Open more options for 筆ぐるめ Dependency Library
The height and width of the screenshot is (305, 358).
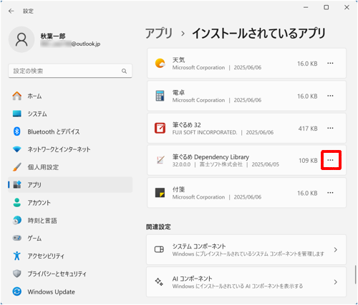pos(330,160)
